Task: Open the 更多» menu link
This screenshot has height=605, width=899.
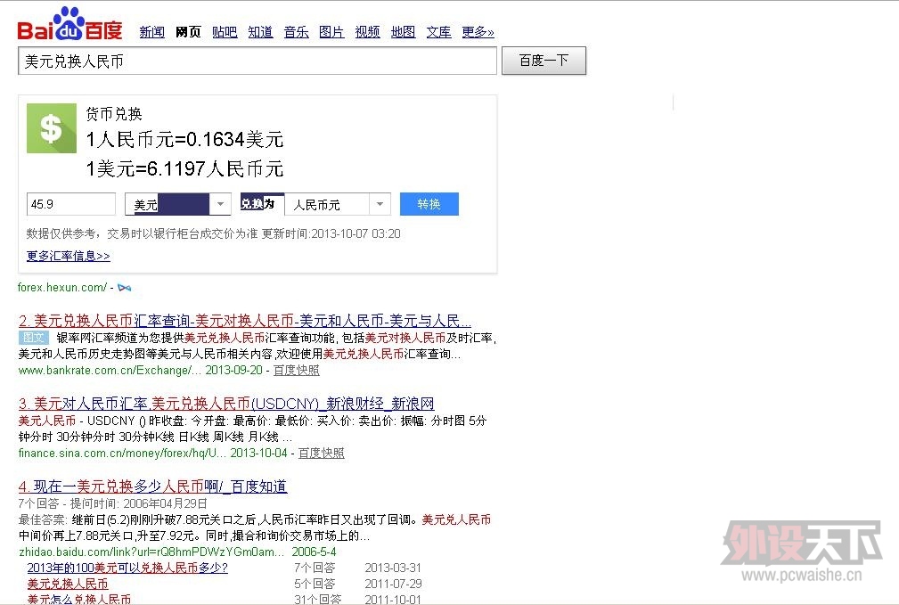Action: (x=478, y=32)
